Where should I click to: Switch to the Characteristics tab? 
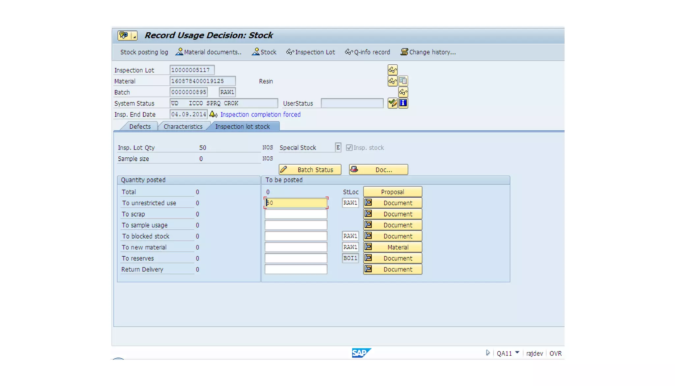[183, 127]
